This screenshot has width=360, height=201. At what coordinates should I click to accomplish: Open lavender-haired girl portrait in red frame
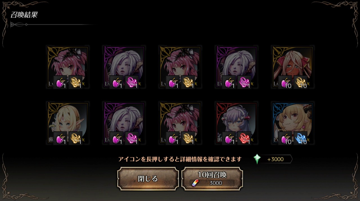click(x=237, y=123)
